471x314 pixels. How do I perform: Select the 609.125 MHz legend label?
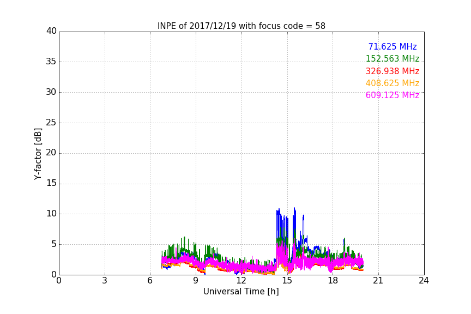tap(392, 95)
